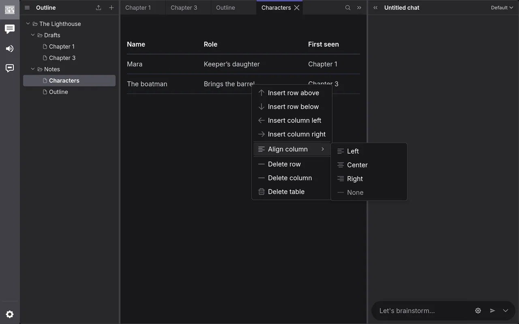Expand options chevron beside send button
This screenshot has height=324, width=519.
pyautogui.click(x=506, y=311)
